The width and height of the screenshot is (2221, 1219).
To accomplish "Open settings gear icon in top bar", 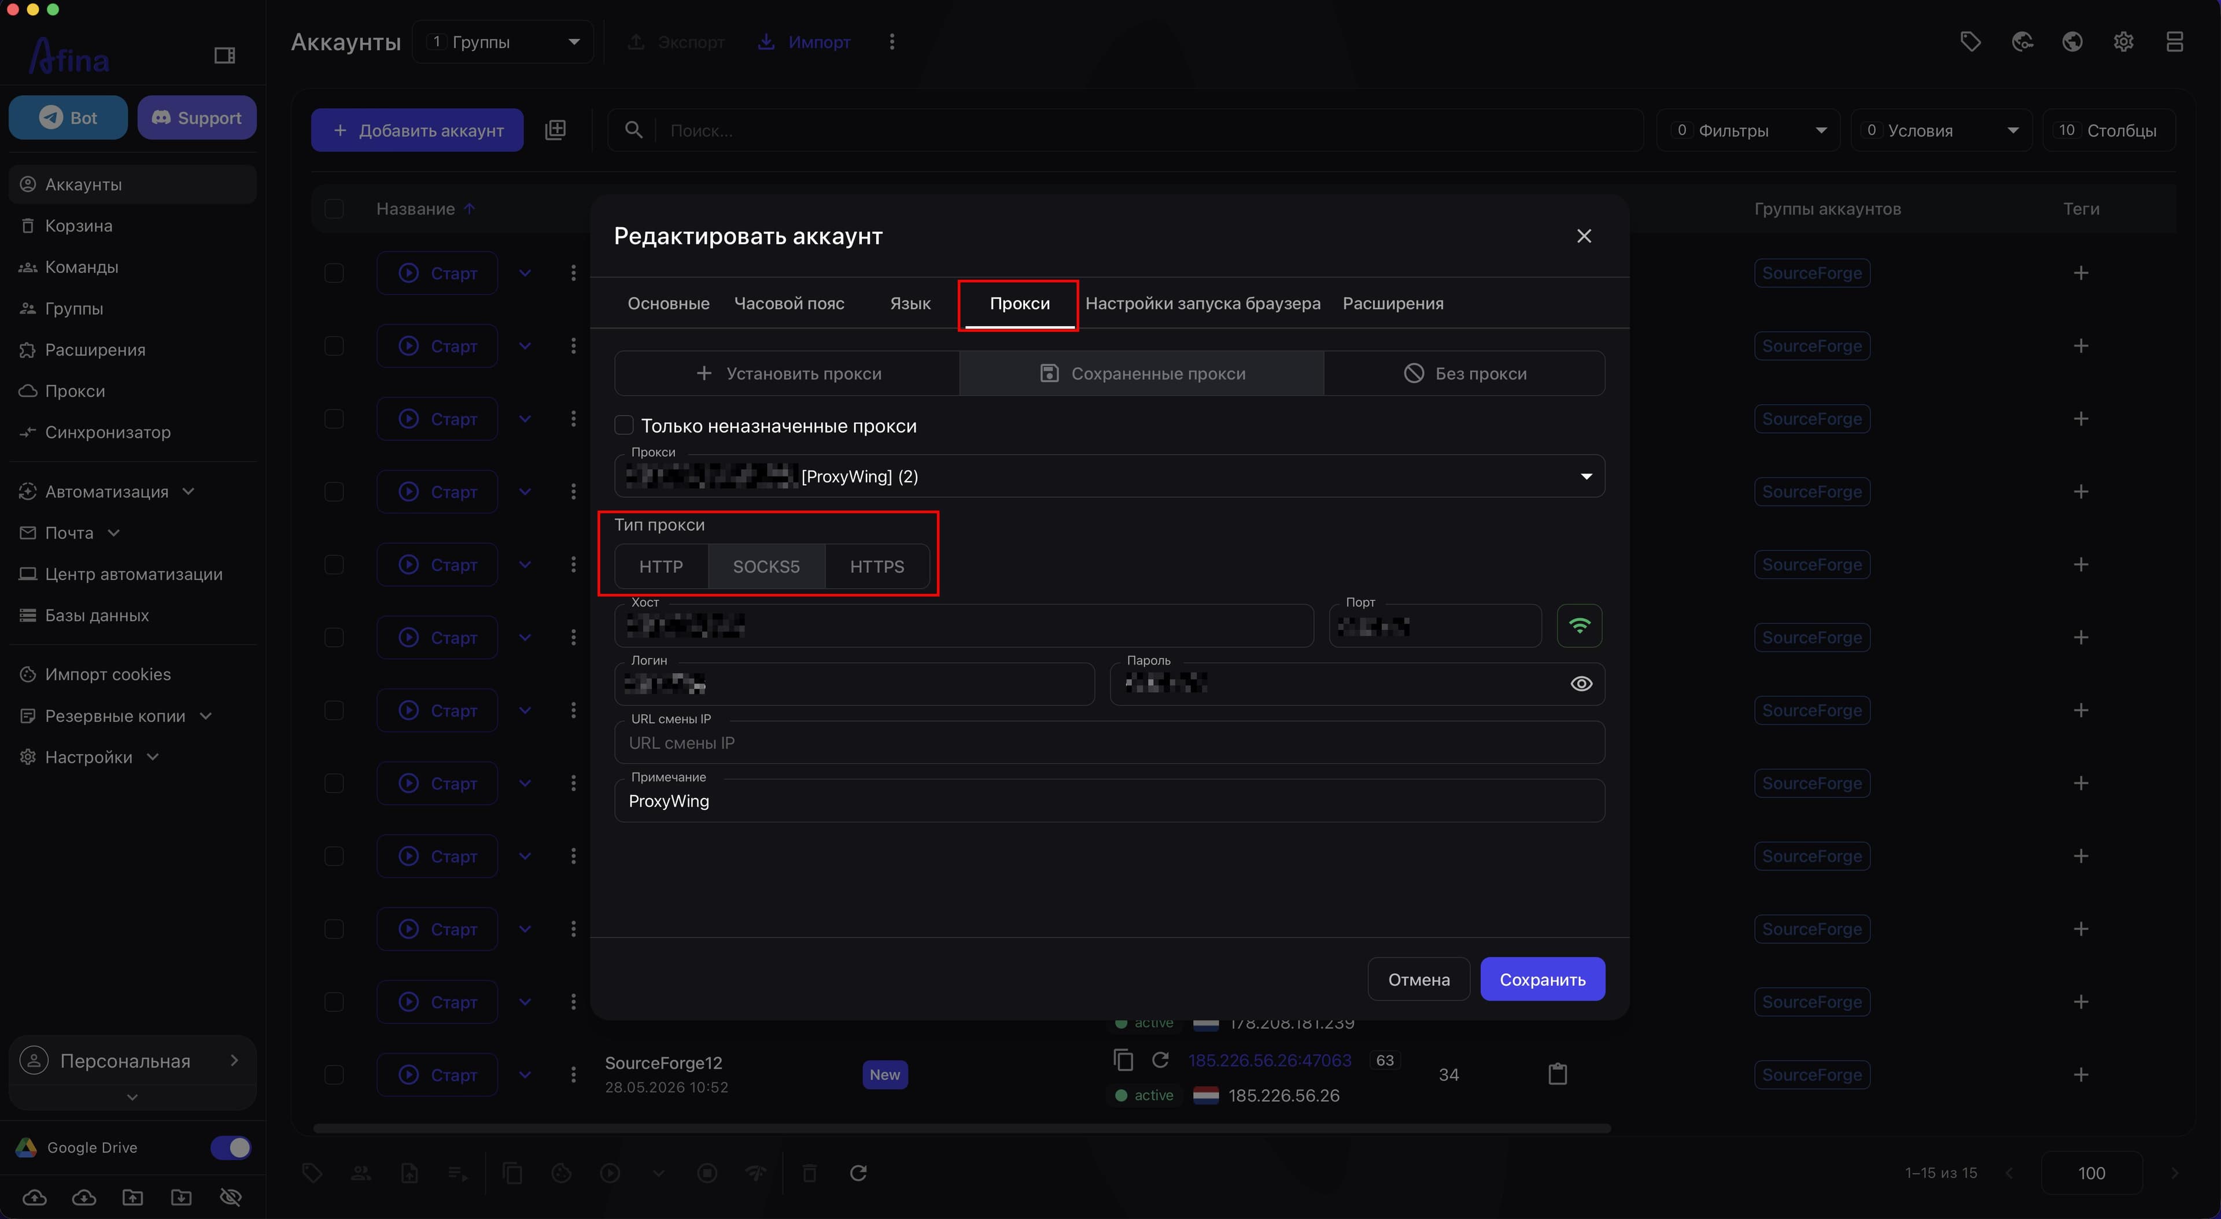I will coord(2123,42).
